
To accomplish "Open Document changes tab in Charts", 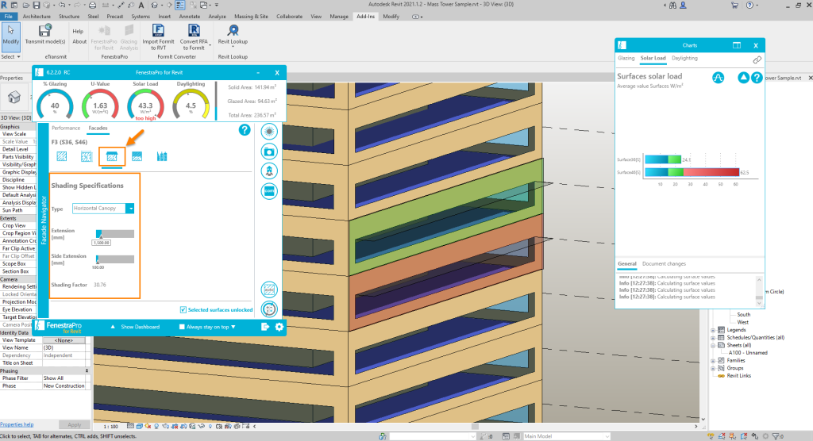I will tap(664, 264).
